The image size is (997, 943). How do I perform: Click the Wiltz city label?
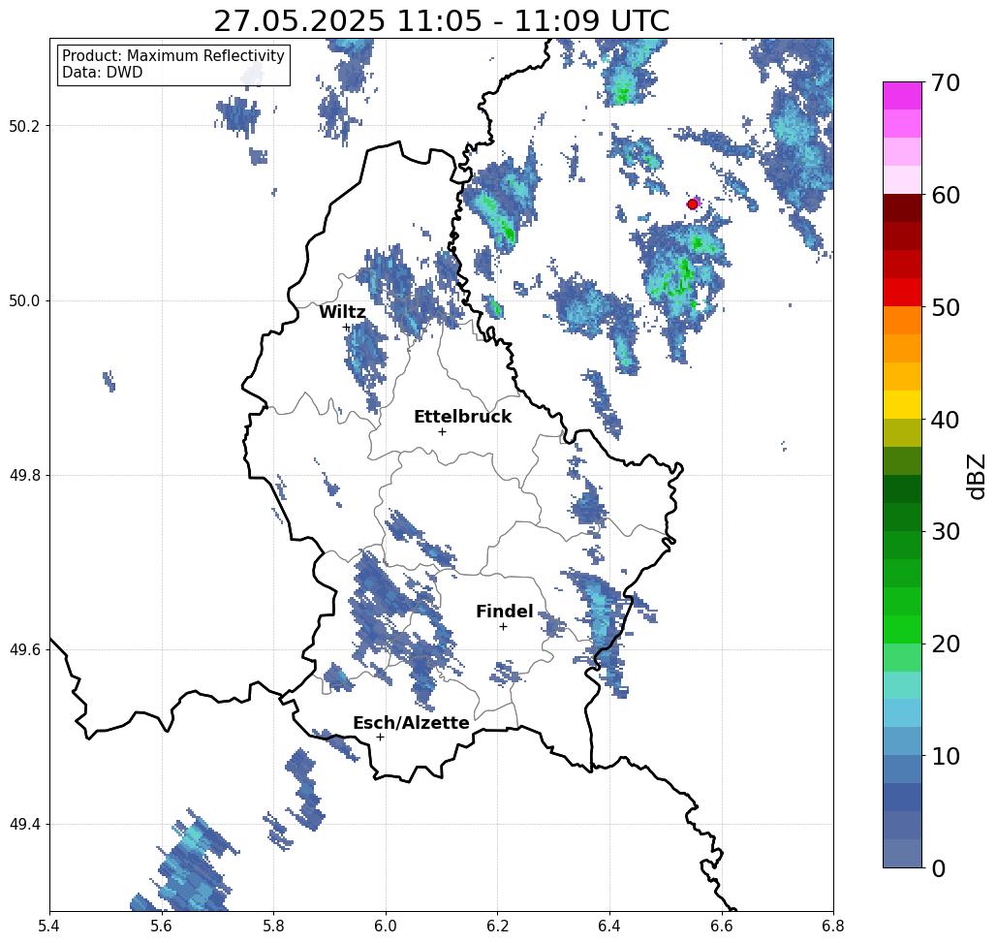tap(342, 312)
